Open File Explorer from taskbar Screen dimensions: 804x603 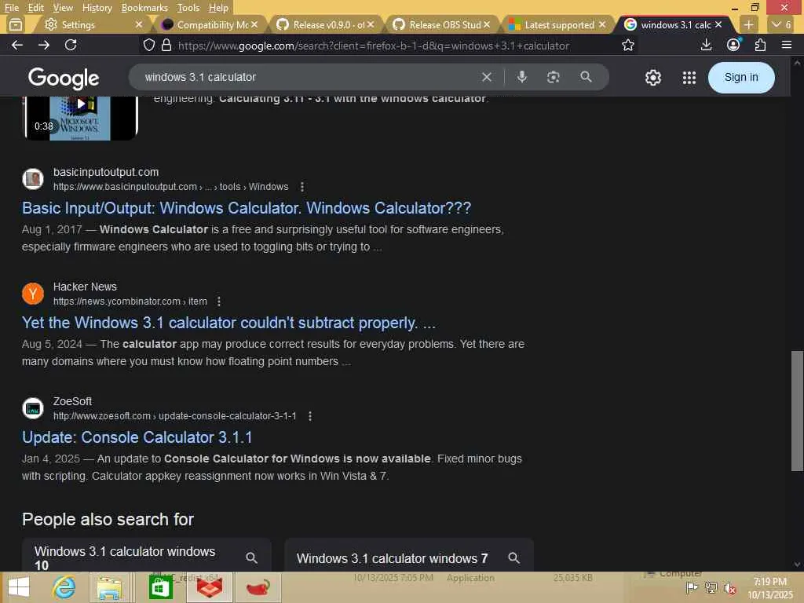109,587
